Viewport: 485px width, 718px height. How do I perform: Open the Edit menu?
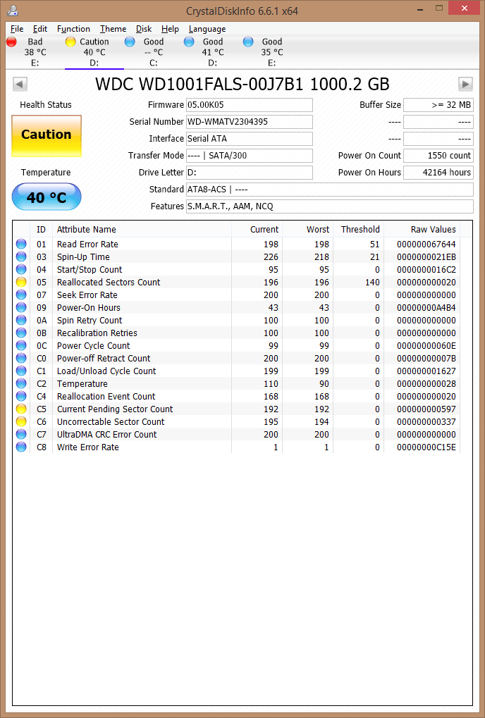tap(40, 29)
